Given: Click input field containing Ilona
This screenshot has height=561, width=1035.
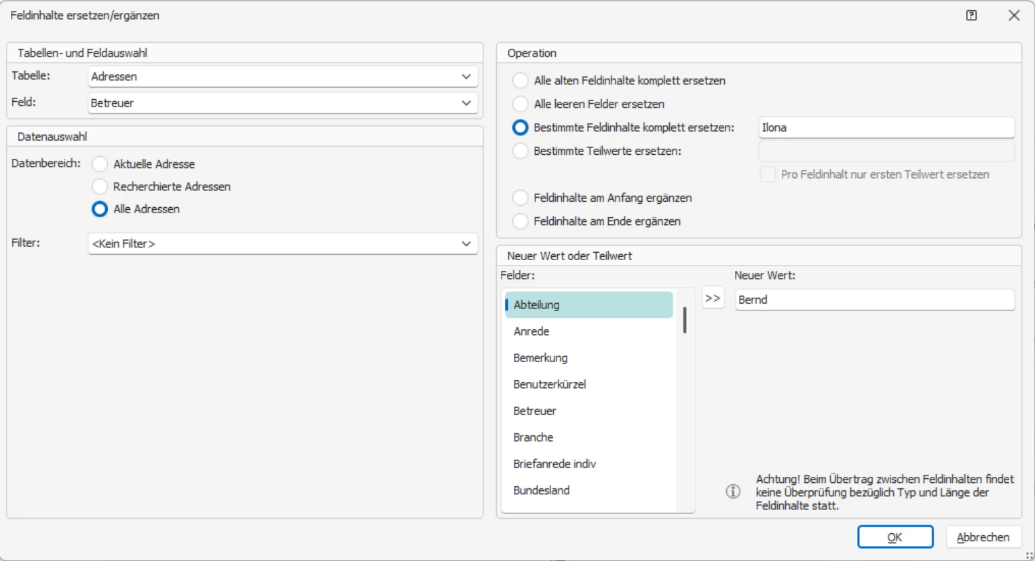Looking at the screenshot, I should coord(886,128).
